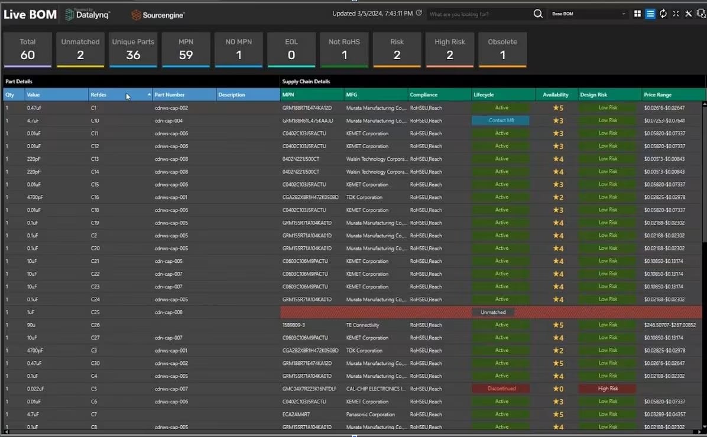Filter by Total 60 card
The height and width of the screenshot is (437, 707).
tap(28, 50)
